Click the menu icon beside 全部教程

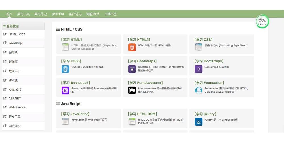4,26
